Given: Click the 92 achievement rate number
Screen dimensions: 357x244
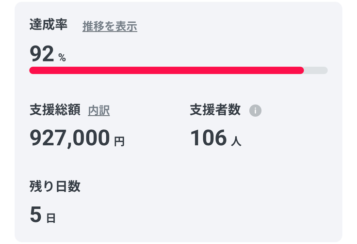Looking at the screenshot, I should click(x=41, y=54).
